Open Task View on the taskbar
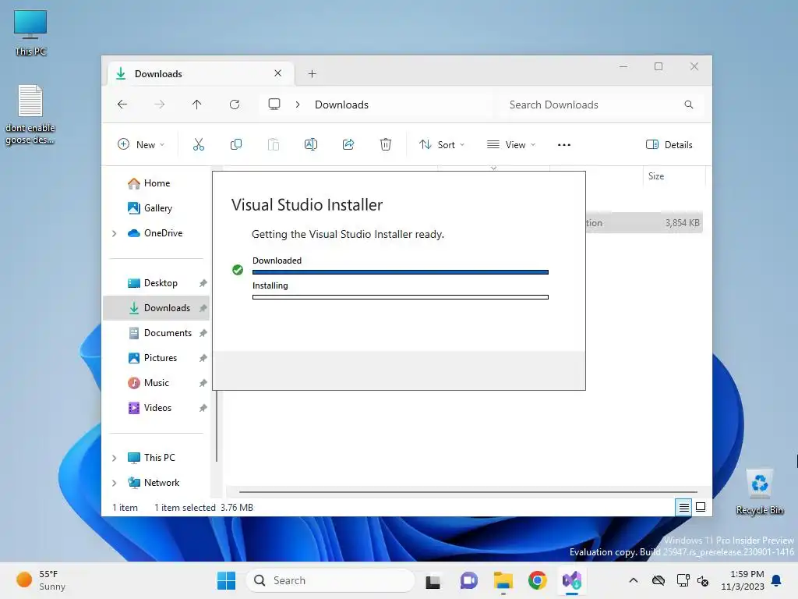 pos(433,580)
